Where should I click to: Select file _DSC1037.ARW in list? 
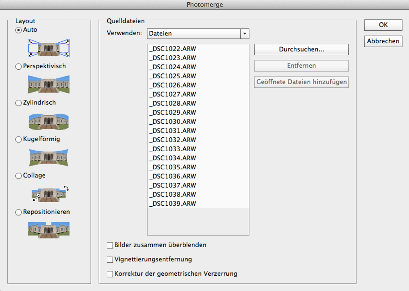(198, 185)
